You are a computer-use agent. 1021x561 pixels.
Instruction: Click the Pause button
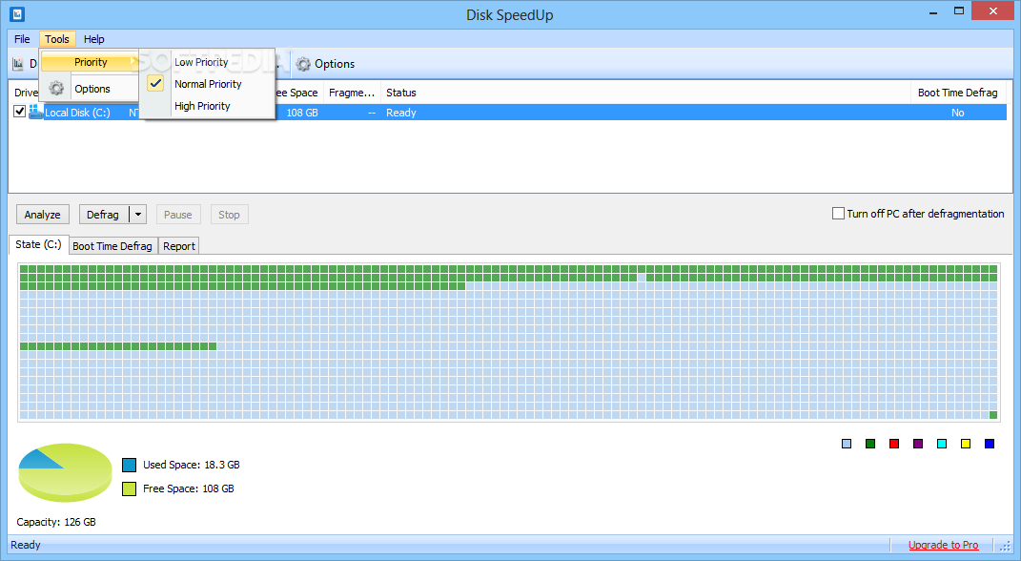[177, 215]
